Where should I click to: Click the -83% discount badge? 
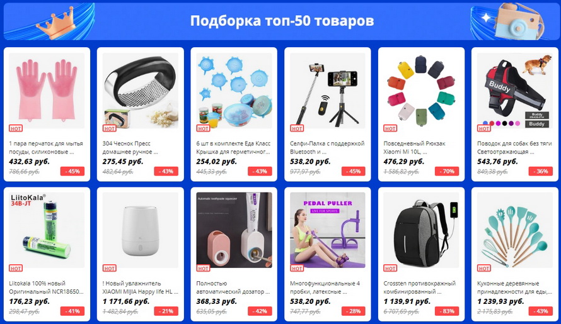(447, 311)
